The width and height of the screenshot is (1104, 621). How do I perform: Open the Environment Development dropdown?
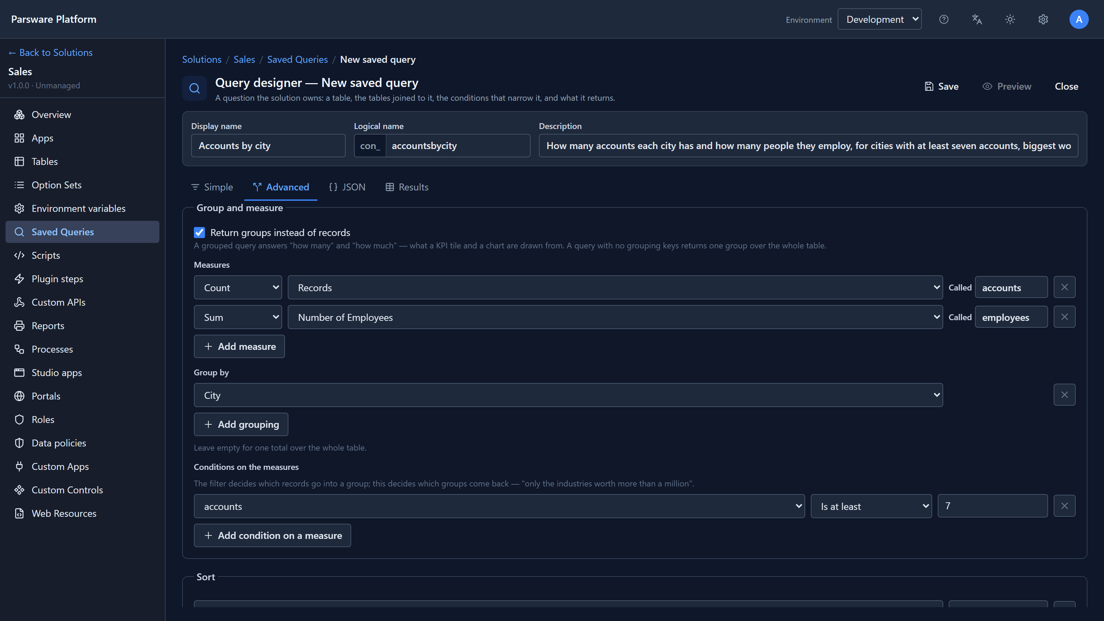(x=879, y=19)
